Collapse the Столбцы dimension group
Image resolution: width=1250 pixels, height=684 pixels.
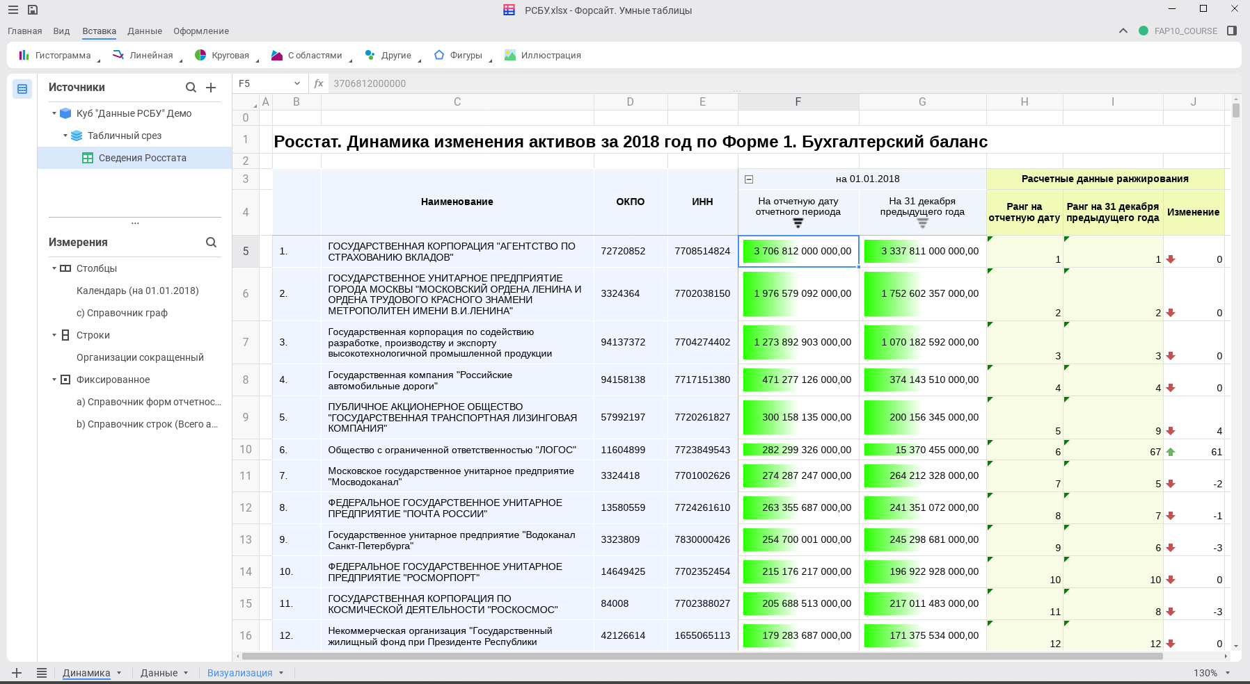coord(54,268)
